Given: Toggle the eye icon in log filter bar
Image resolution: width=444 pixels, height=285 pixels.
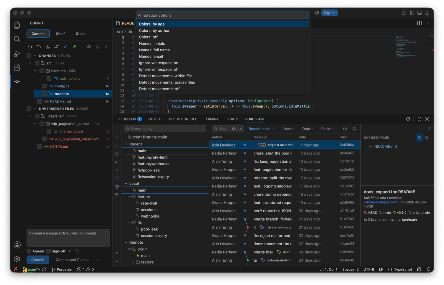Looking at the screenshot, I should 354,129.
